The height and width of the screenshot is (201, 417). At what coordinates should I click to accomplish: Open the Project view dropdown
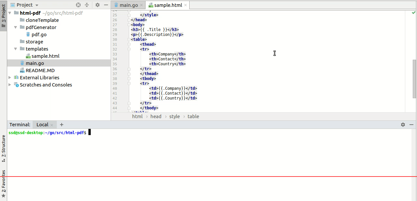point(37,5)
